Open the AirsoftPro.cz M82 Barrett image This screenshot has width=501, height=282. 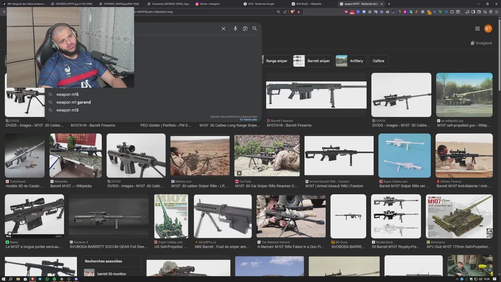(x=223, y=216)
